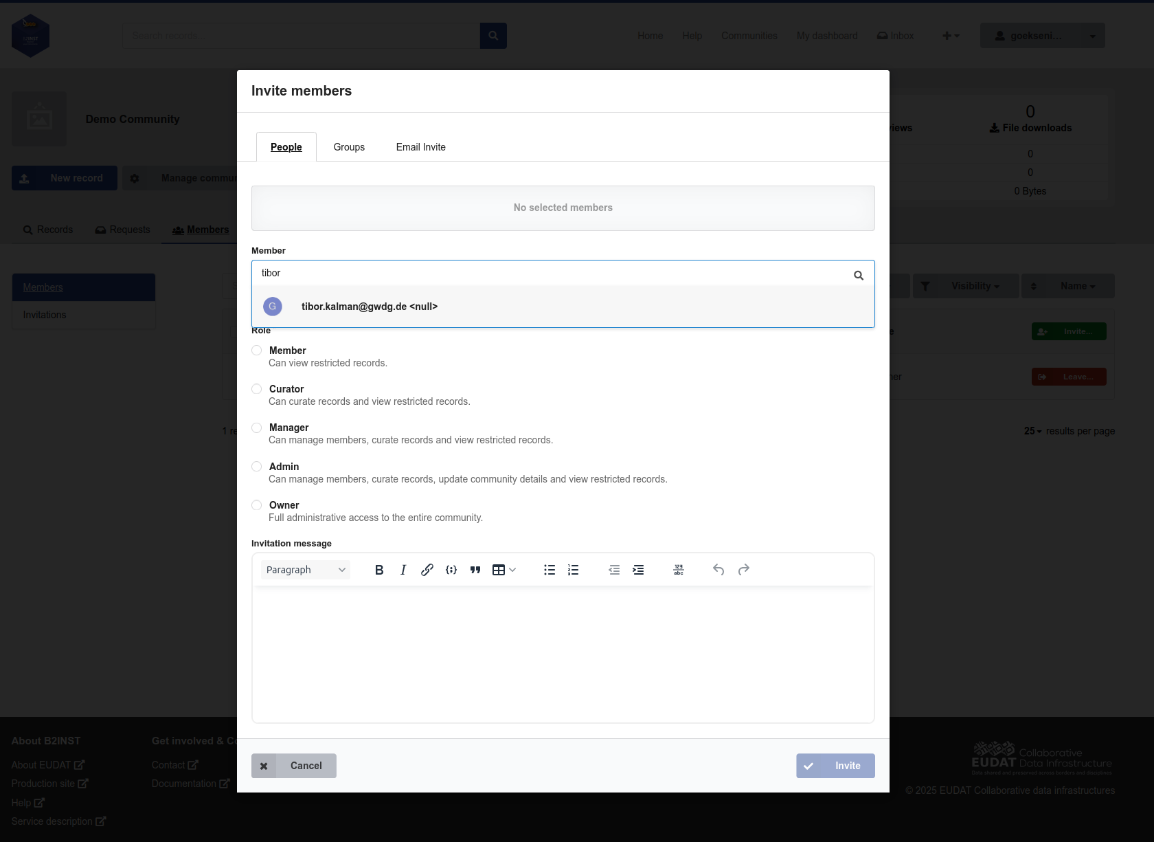Select the Curator role radio button
1154x842 pixels.
pos(257,389)
